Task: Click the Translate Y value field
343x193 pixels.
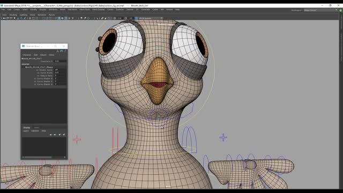Action: [x=60, y=61]
